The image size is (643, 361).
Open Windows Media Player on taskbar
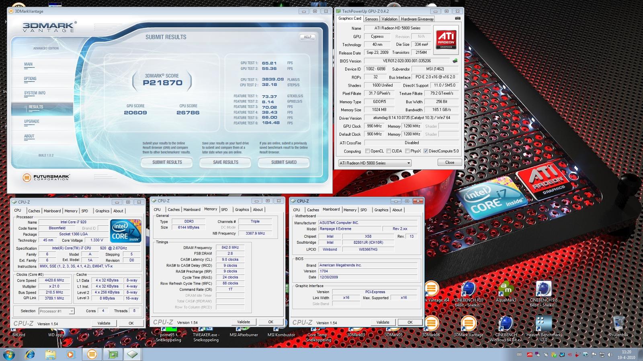click(x=71, y=354)
